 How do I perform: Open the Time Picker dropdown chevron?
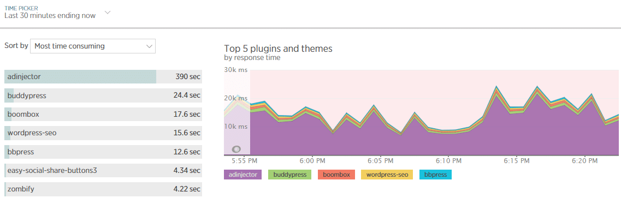tap(108, 13)
